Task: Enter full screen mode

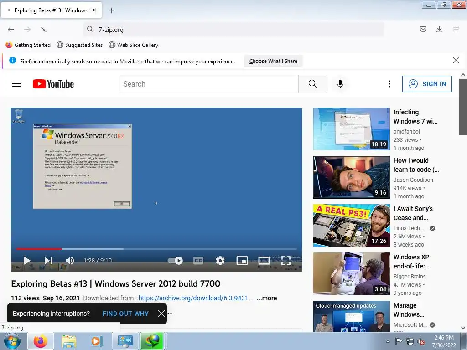Action: tap(286, 261)
